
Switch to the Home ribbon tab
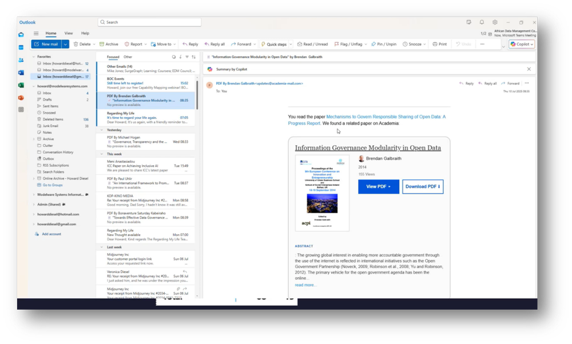pos(51,33)
